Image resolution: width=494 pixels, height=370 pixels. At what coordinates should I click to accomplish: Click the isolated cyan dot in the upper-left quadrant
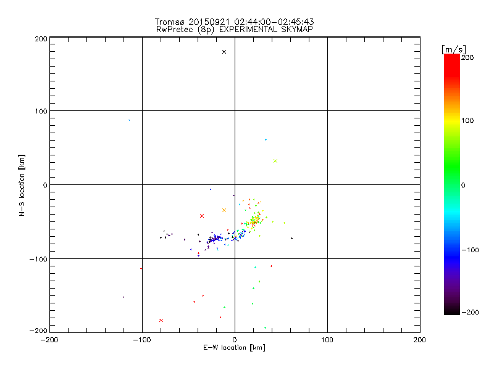[129, 120]
